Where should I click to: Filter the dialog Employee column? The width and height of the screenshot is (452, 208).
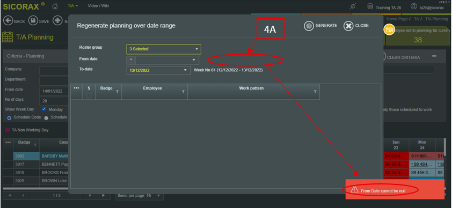click(183, 92)
